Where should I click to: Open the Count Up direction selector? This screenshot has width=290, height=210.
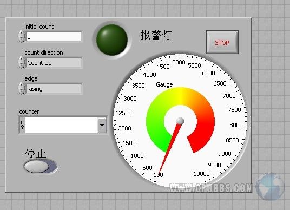pos(54,63)
